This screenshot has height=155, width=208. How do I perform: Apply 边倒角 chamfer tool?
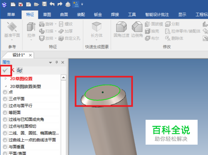pyautogui.click(x=137, y=29)
